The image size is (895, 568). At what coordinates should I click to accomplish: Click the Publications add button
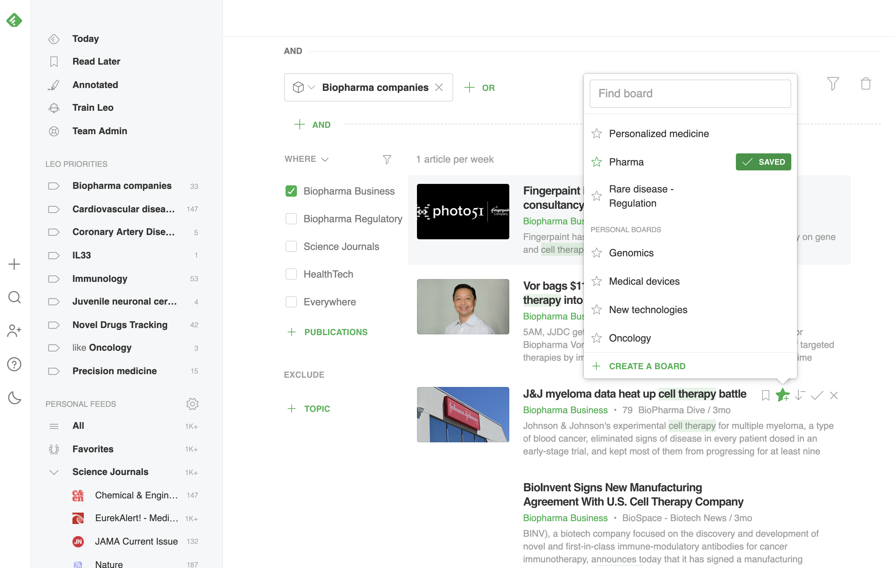tap(327, 332)
